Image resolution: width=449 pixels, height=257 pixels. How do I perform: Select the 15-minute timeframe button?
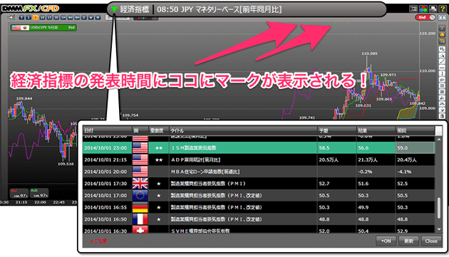click(x=49, y=18)
